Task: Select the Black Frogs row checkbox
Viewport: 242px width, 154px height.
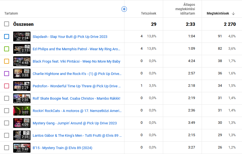Action: click(7, 61)
